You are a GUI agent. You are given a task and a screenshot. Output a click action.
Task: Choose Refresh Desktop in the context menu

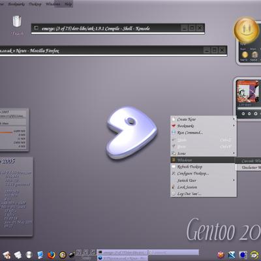pos(204,167)
